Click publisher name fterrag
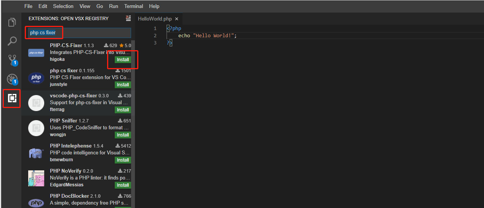484x208 pixels. coord(57,110)
